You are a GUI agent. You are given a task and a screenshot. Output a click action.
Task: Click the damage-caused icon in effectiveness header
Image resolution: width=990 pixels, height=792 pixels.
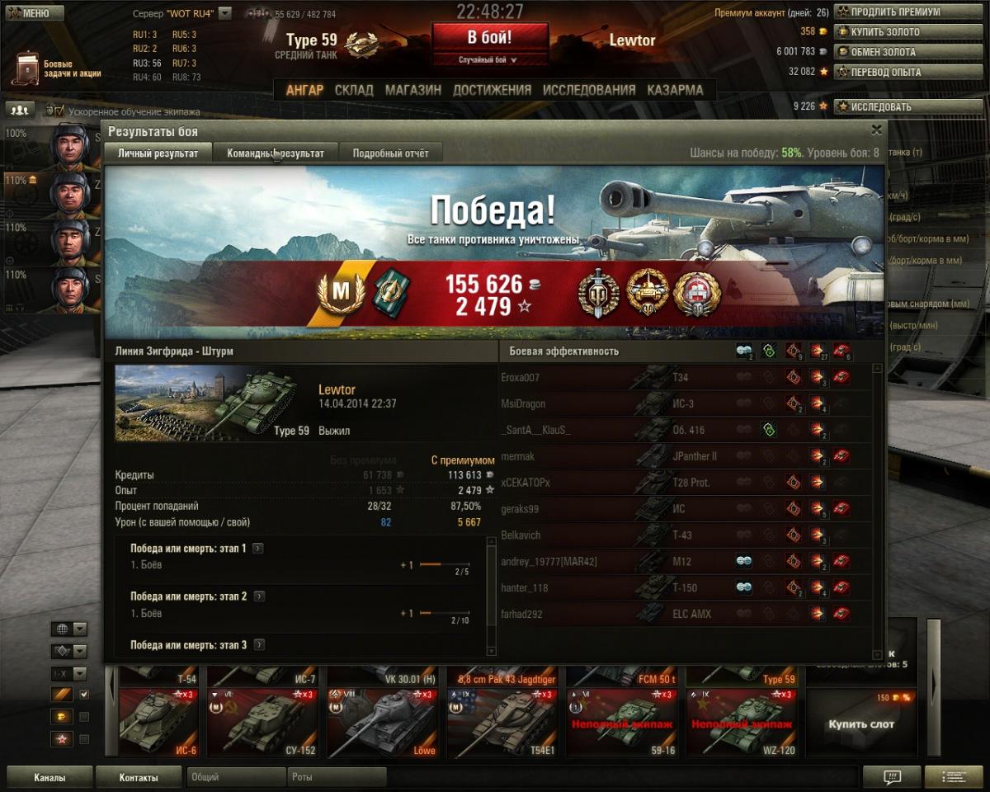click(818, 351)
